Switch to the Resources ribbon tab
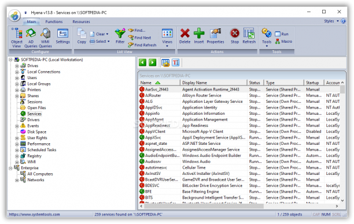This screenshot has height=224, width=354. click(x=82, y=21)
